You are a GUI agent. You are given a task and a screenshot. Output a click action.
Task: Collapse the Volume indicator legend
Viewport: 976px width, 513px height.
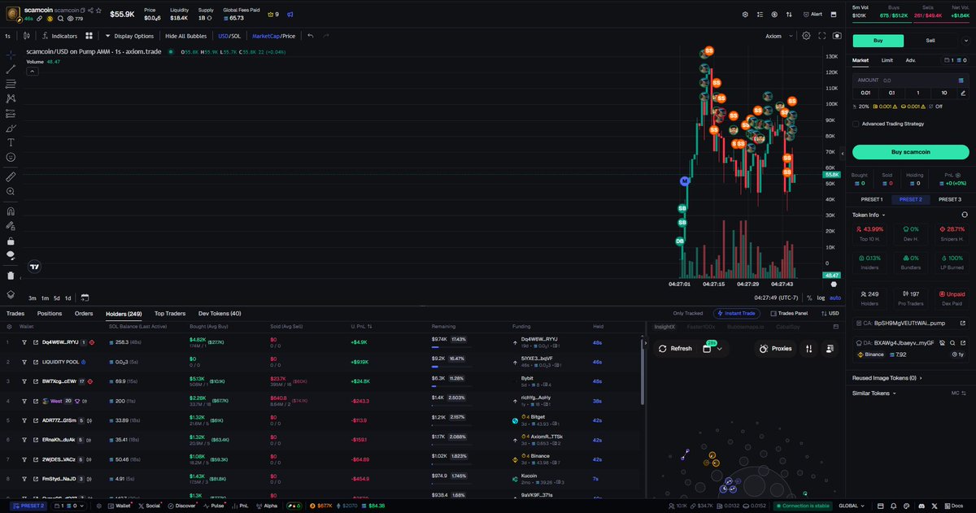[x=32, y=71]
